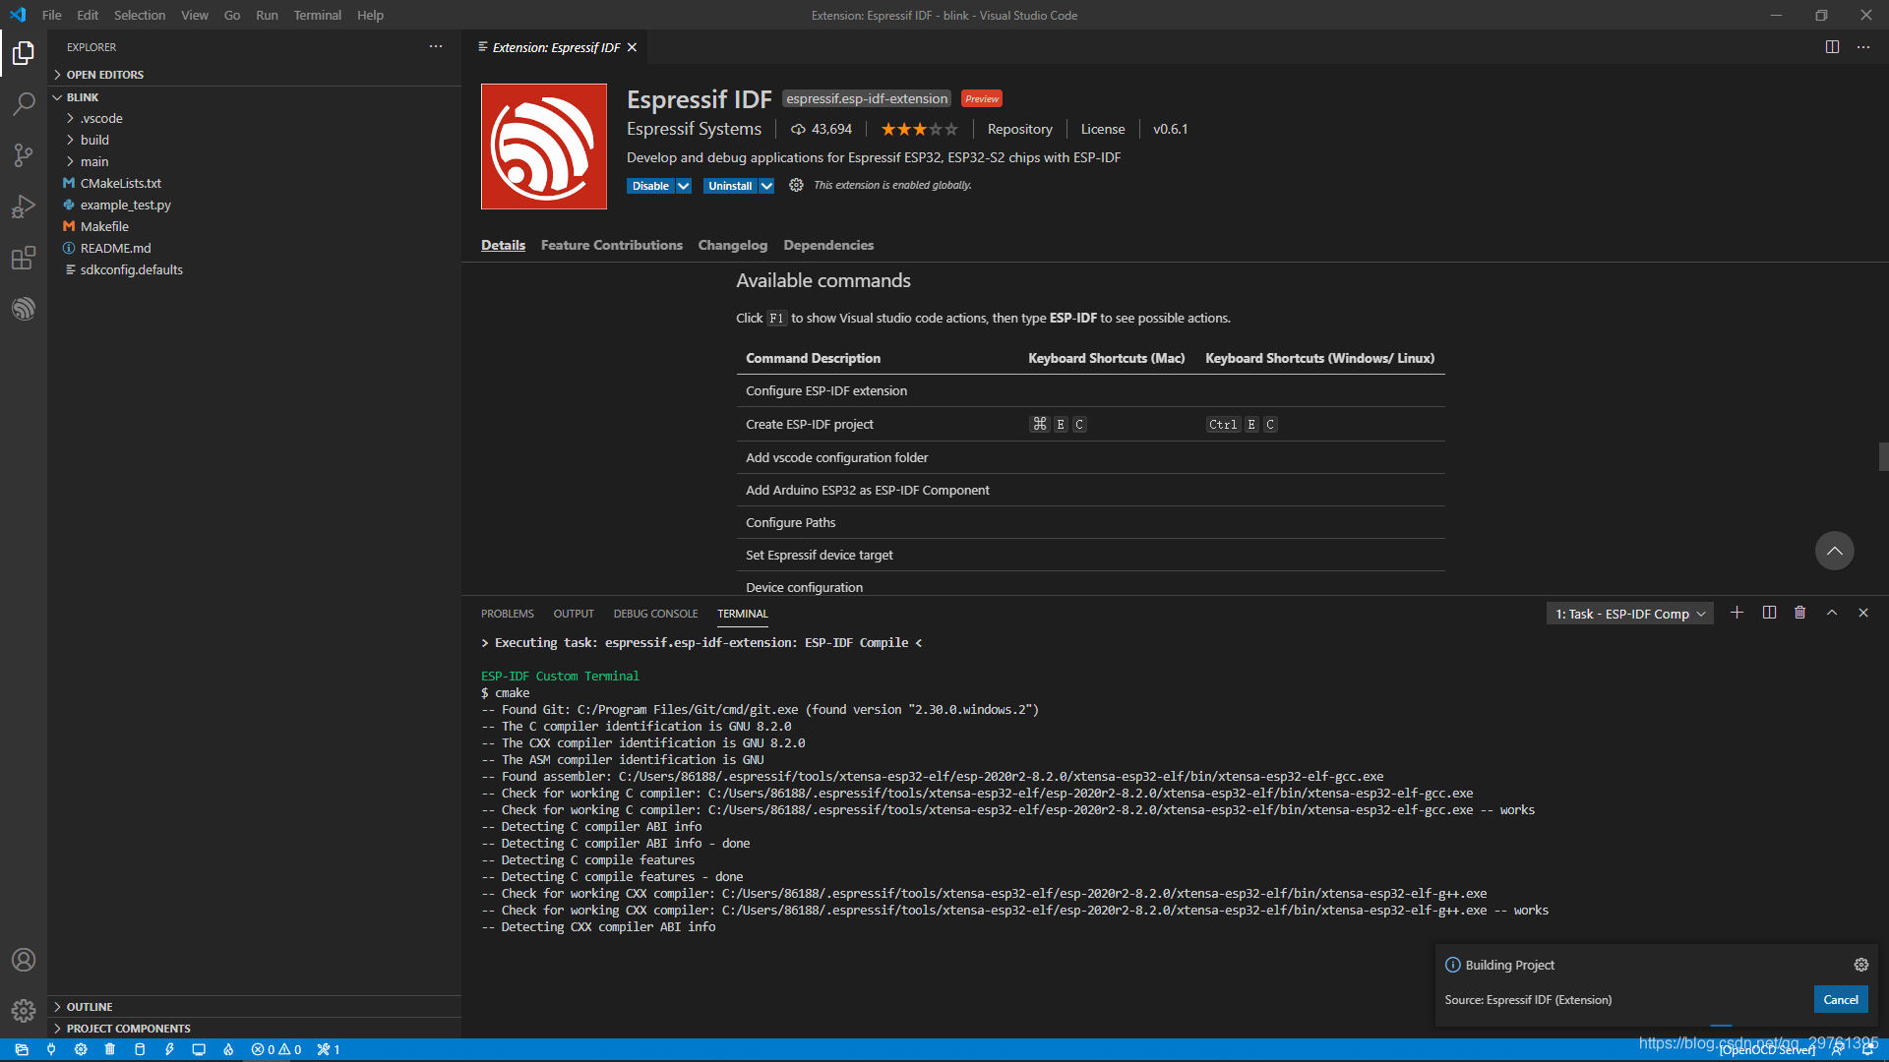Screen dimensions: 1889x1062
Task: Open notification settings gear in Building Project
Action: click(1861, 965)
